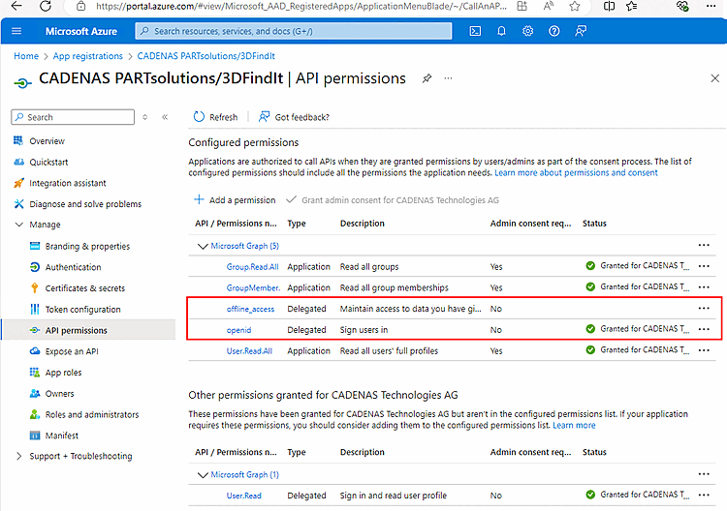Viewport: 727px width, 511px height.
Task: Open User.Read.All permission link
Action: 249,351
